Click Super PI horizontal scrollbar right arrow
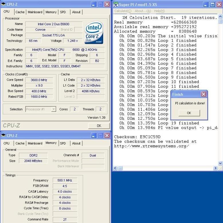This screenshot has height=223, width=223. click(x=216, y=168)
